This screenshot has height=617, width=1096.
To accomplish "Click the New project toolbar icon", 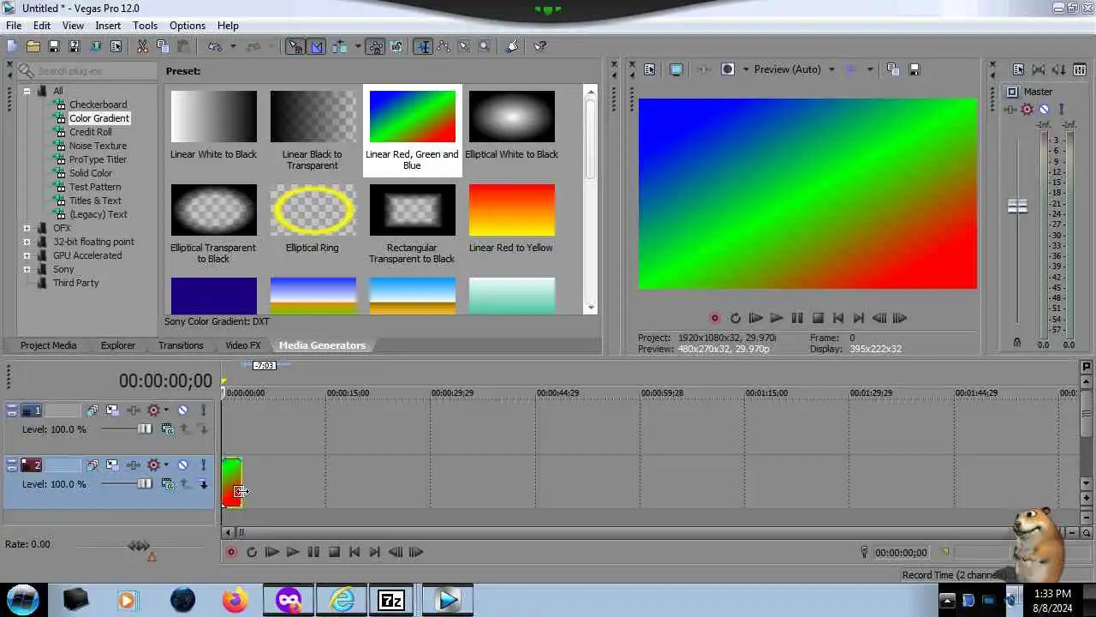I will (12, 46).
